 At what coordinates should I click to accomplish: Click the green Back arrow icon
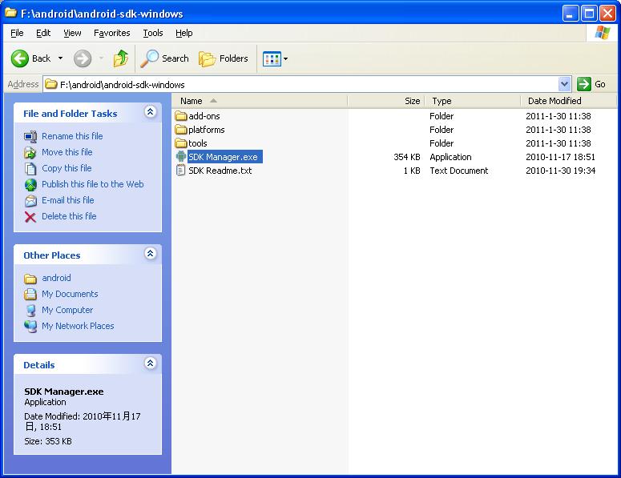tap(19, 58)
